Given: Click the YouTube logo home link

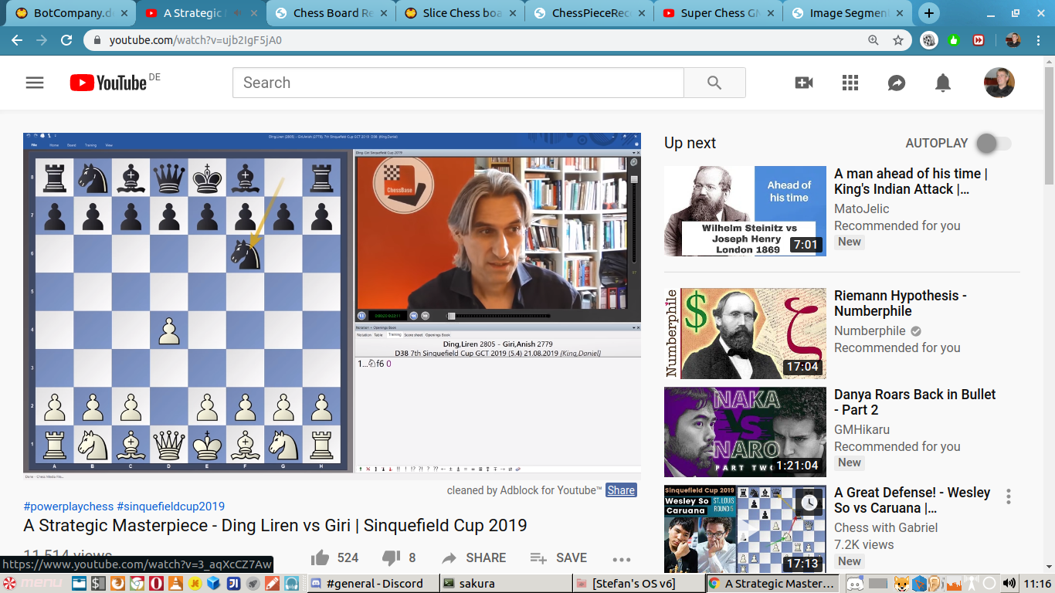Looking at the screenshot, I should click(108, 83).
